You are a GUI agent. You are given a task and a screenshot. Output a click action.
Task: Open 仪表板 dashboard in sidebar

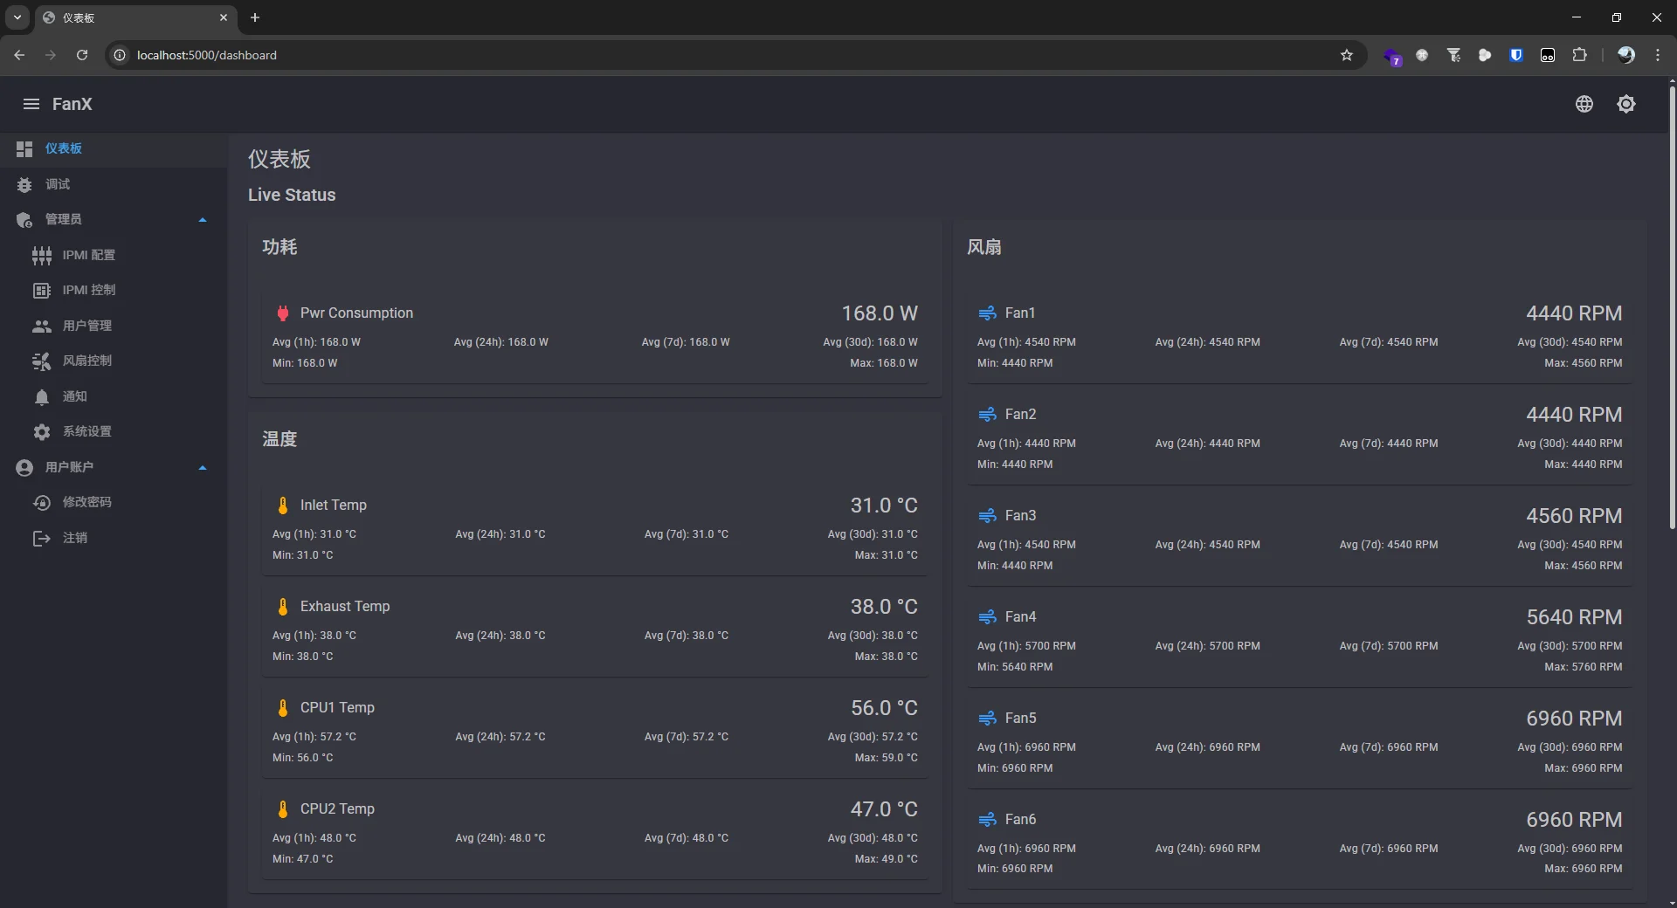click(114, 148)
